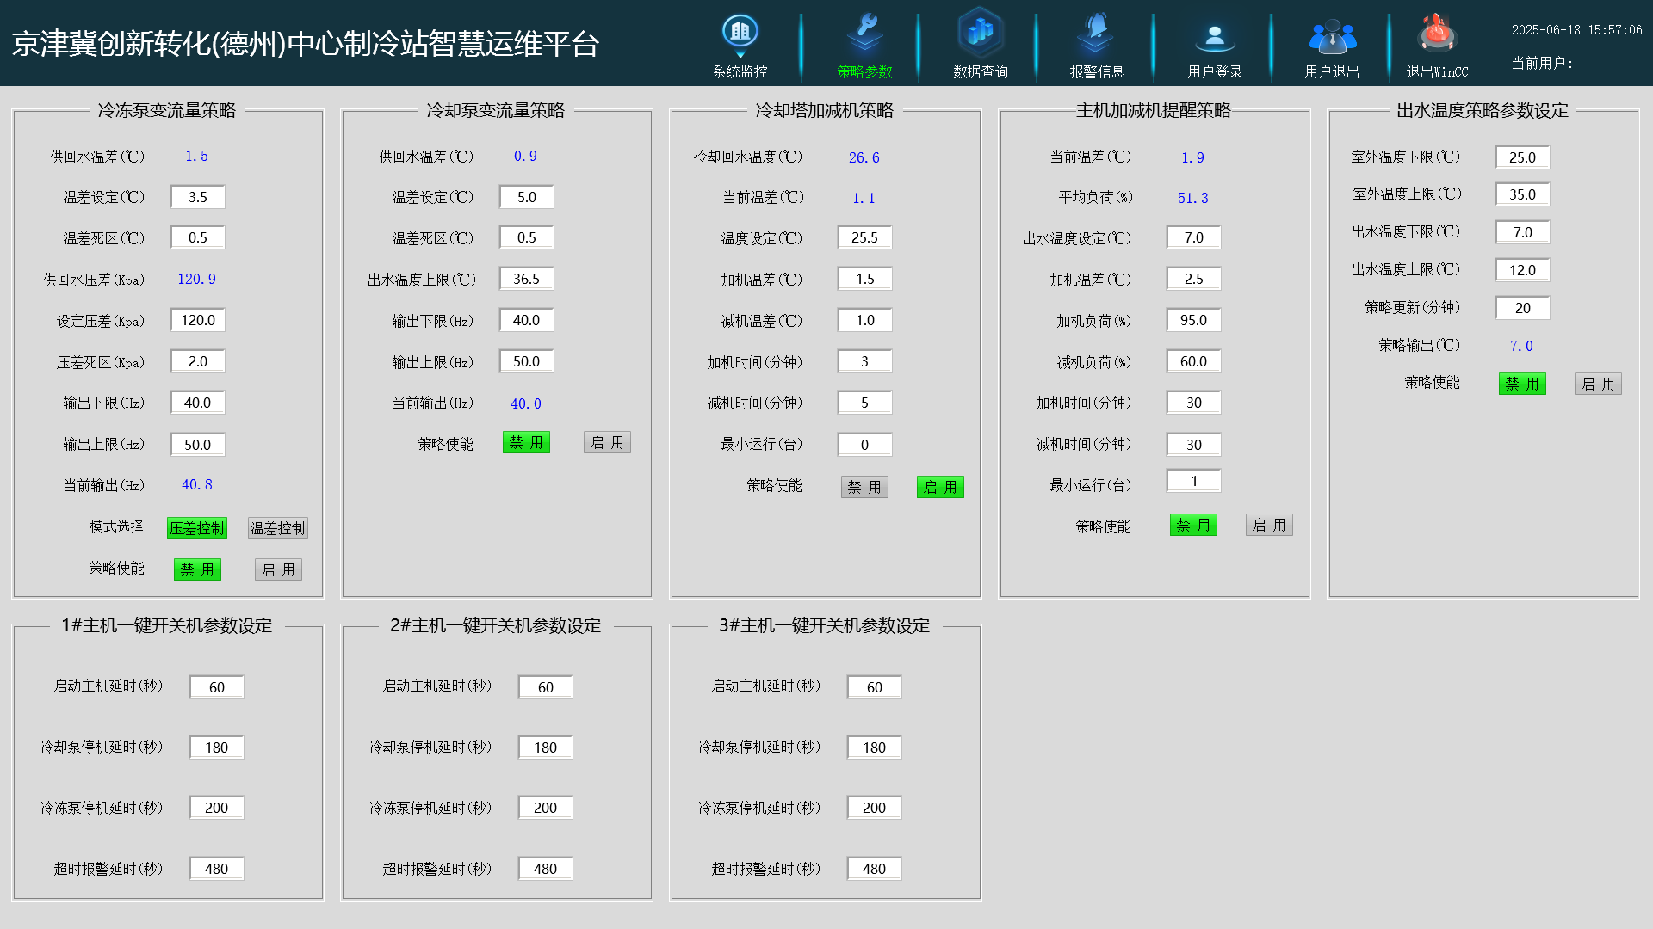
Task: Switch chilled pump mode to 温差控制
Action: [277, 528]
